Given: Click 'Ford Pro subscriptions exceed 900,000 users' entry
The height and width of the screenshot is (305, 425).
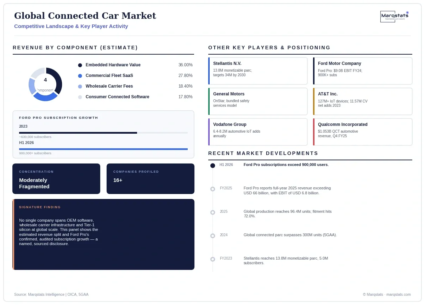Looking at the screenshot, I should (286, 165).
